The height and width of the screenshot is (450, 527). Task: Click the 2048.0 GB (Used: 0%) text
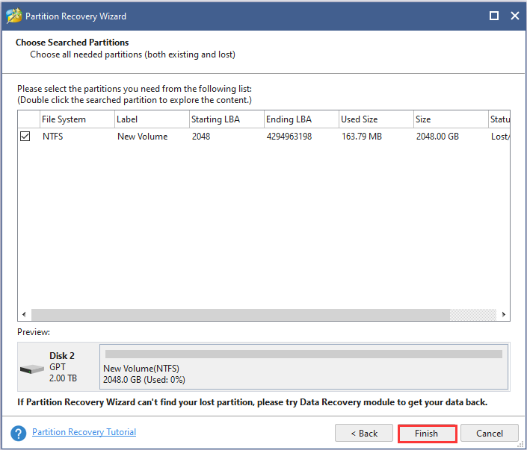144,380
